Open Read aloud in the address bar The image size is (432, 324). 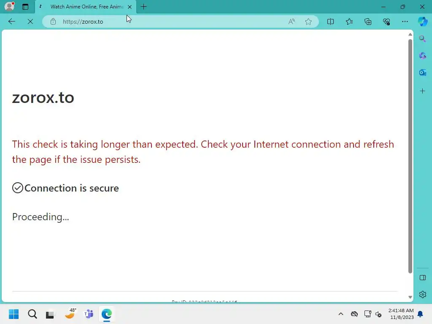pyautogui.click(x=292, y=22)
